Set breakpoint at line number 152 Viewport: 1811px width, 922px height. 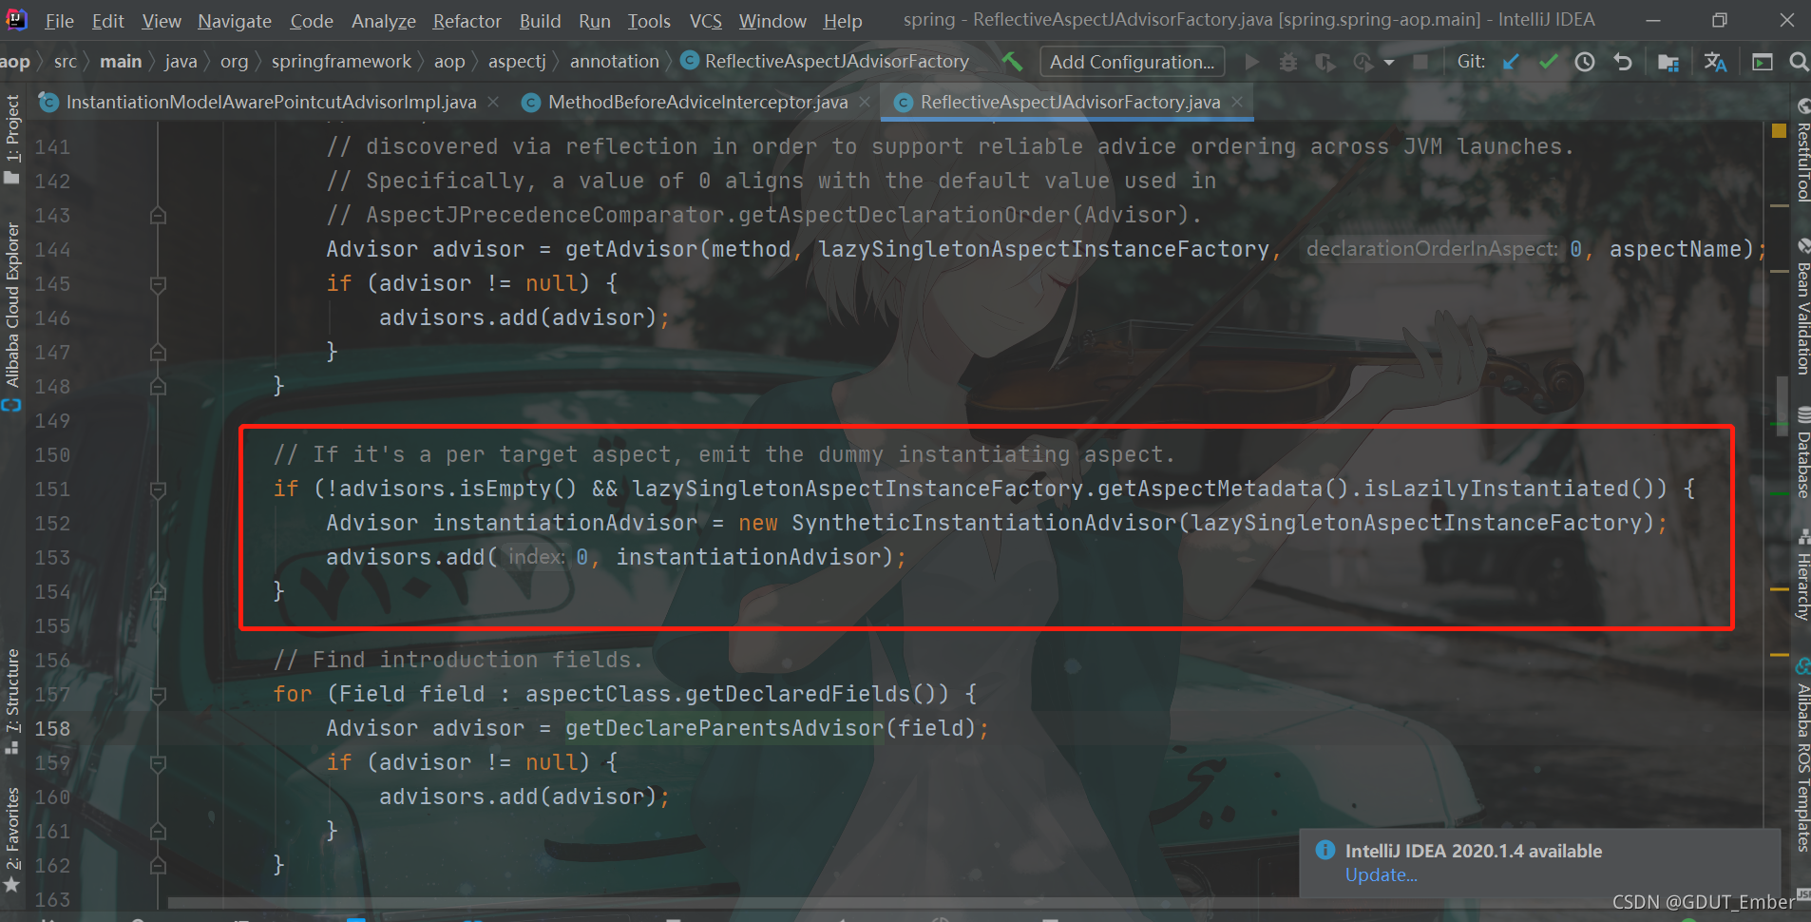point(52,524)
